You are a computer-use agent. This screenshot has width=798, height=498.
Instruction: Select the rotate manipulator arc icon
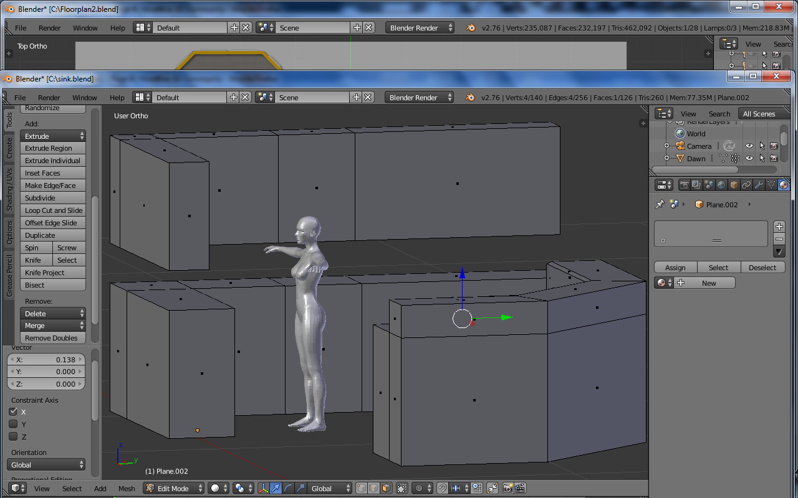coord(288,489)
